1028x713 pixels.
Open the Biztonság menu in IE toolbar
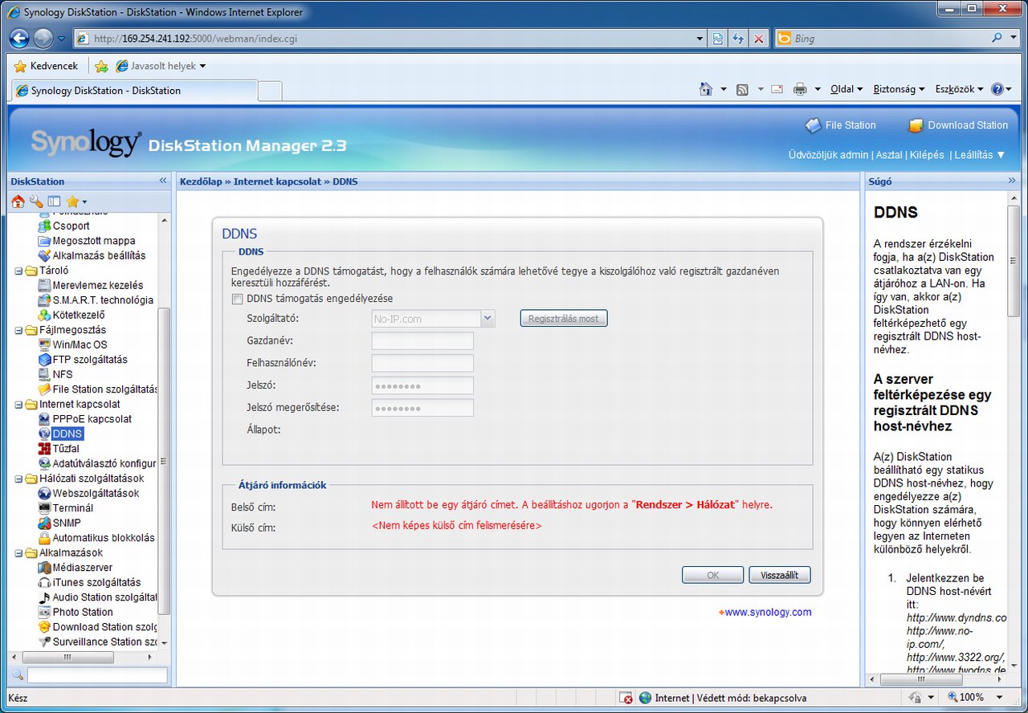(898, 89)
